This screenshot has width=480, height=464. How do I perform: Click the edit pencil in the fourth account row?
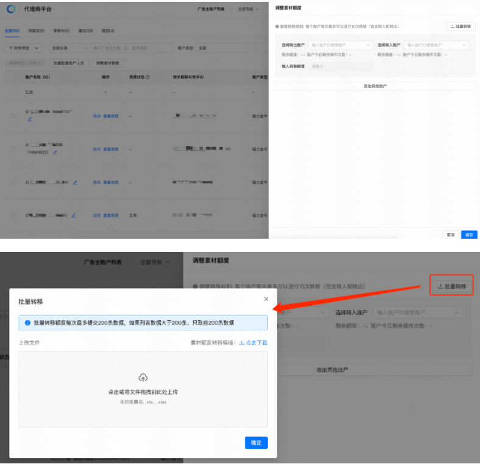[74, 215]
